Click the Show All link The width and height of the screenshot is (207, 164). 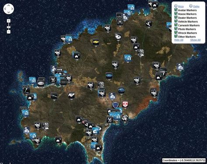coord(195,40)
